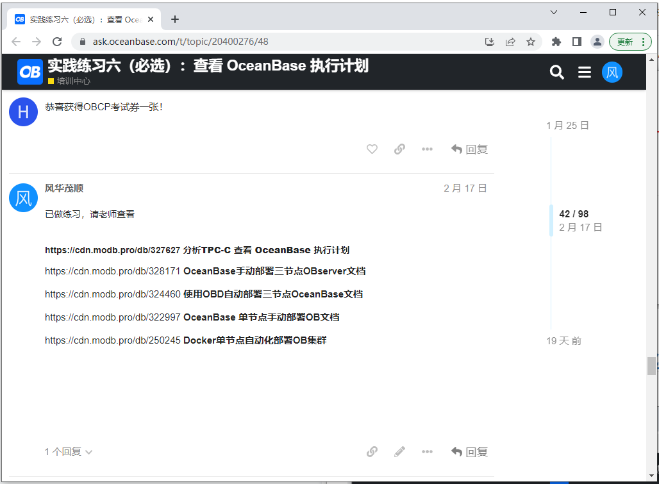The image size is (659, 484).
Task: Jump to 19天前 latest post
Action: pyautogui.click(x=564, y=341)
